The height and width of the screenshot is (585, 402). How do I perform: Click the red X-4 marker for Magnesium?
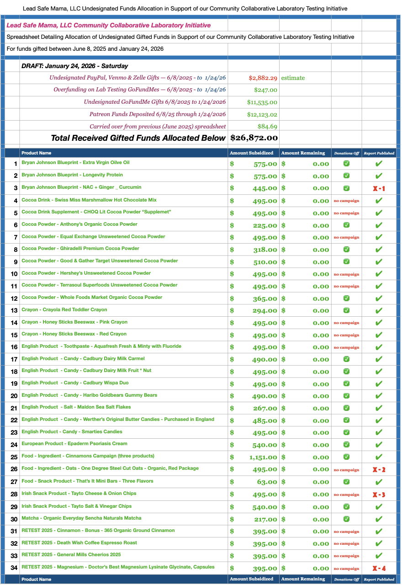(x=378, y=568)
